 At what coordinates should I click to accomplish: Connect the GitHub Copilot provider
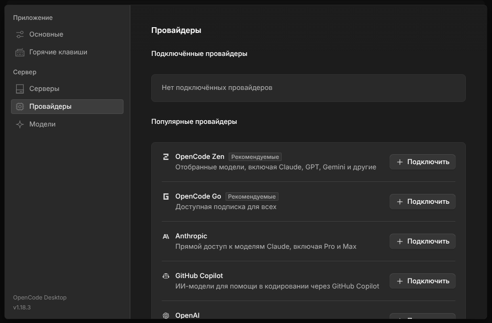pos(422,281)
